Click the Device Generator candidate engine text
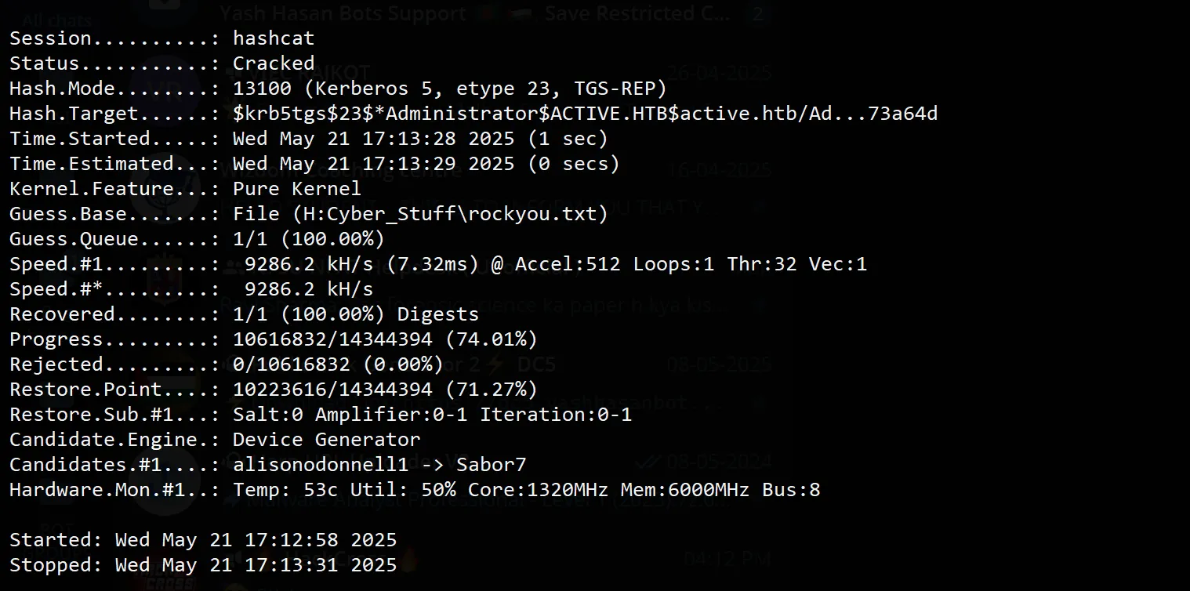1190x591 pixels. pos(326,440)
